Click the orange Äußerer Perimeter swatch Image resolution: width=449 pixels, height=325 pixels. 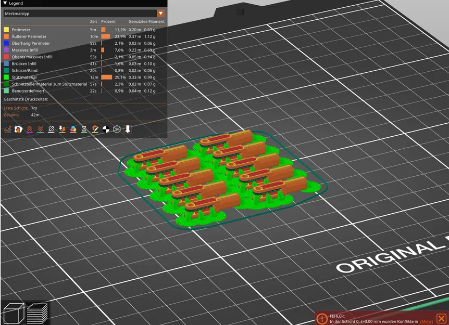(x=6, y=36)
